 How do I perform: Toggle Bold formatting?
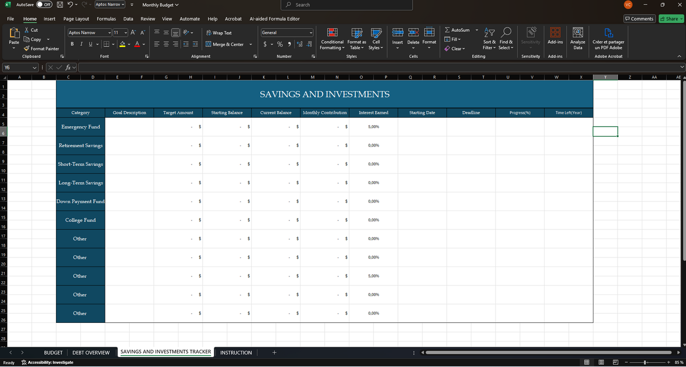click(x=72, y=44)
